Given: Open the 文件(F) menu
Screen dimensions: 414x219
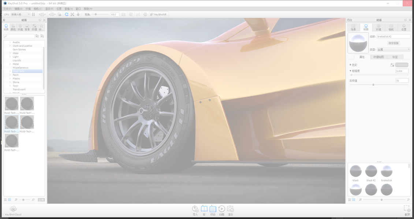Looking at the screenshot, I should pyautogui.click(x=7, y=9).
